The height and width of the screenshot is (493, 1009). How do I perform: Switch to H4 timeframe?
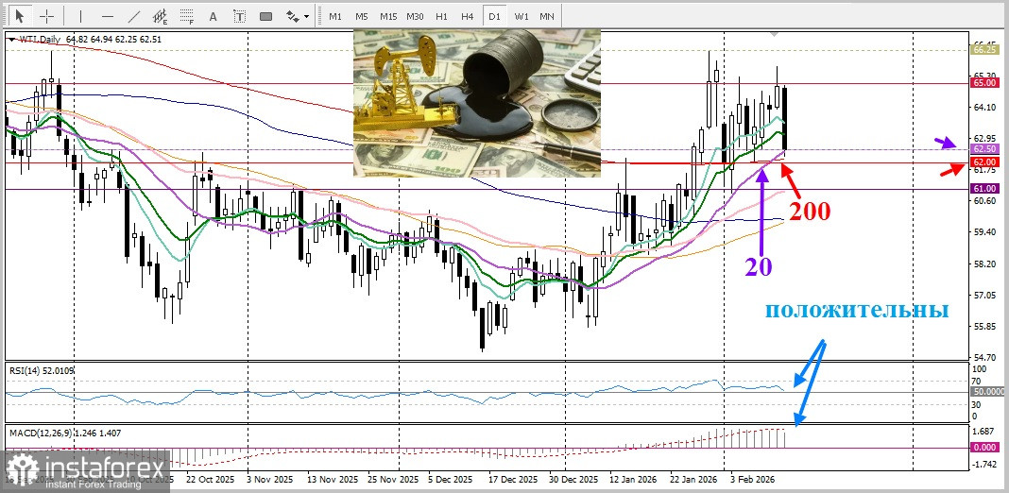pyautogui.click(x=467, y=16)
